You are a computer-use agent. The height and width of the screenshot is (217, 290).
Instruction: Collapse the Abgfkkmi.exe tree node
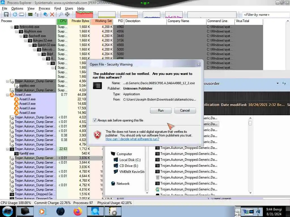click(16, 32)
